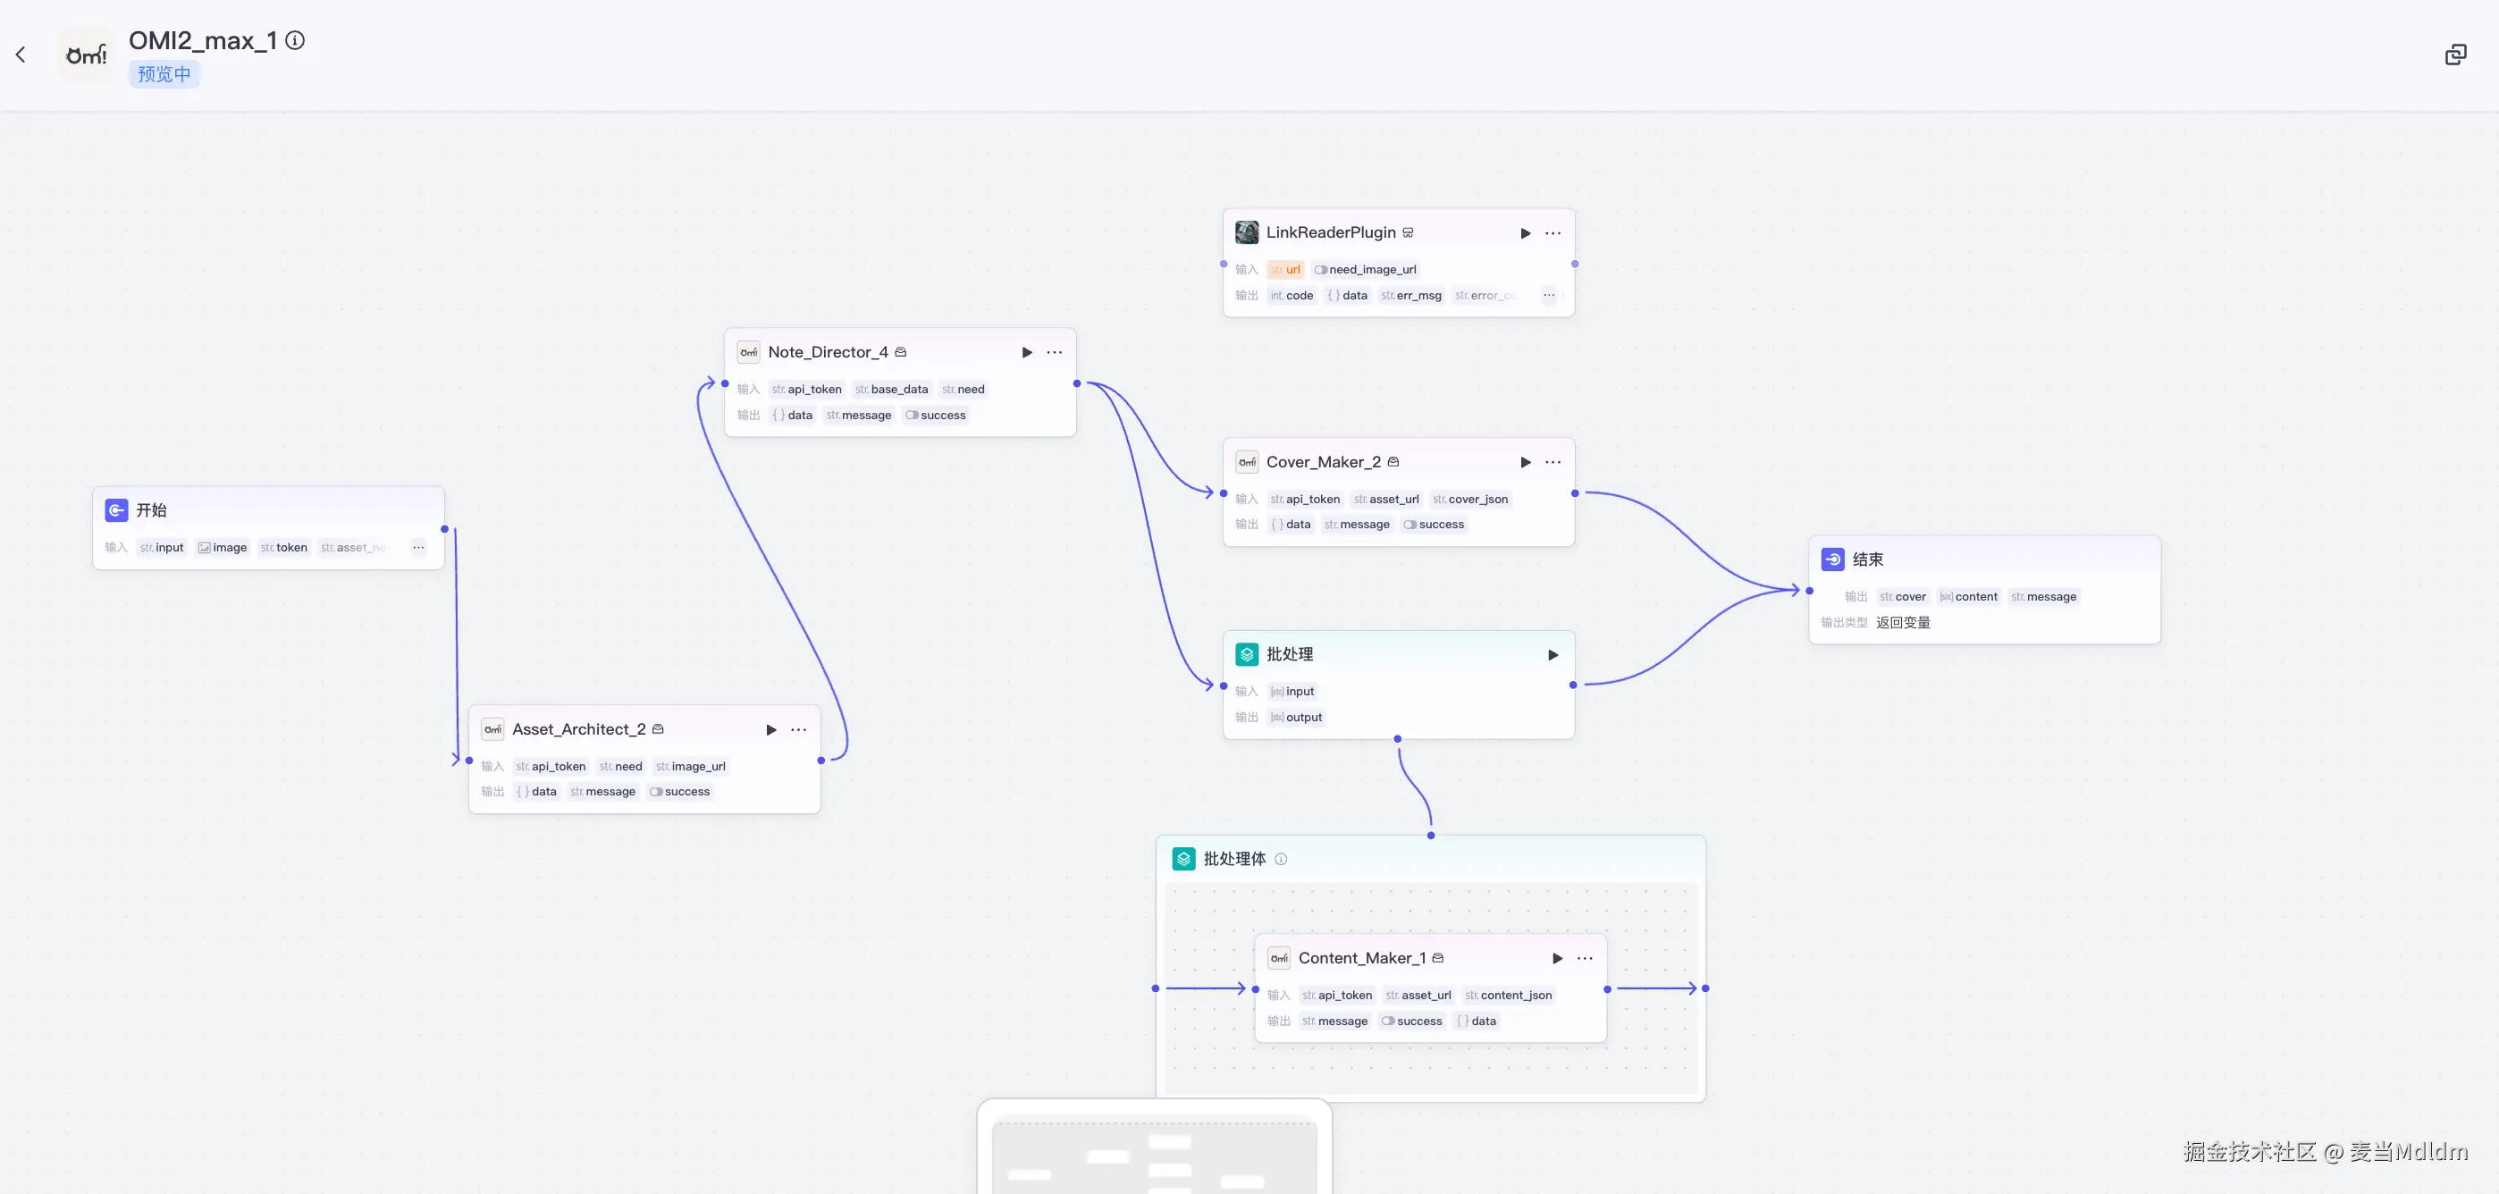
Task: Click the info icon beside OMI2_max_1
Action: click(x=295, y=41)
